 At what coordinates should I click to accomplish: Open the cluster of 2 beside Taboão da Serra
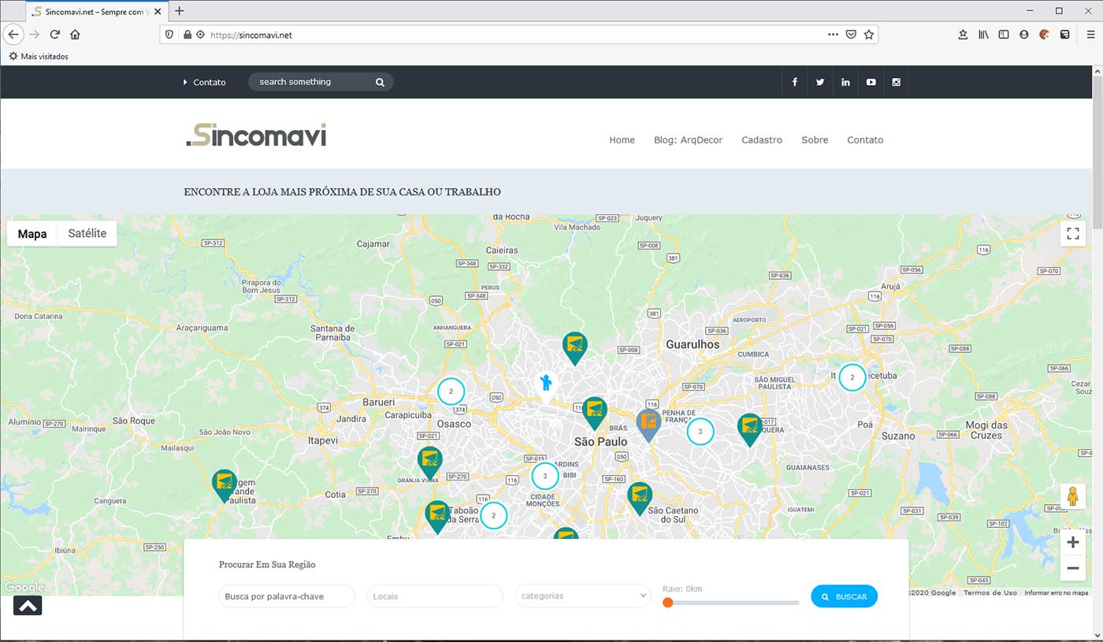(493, 515)
